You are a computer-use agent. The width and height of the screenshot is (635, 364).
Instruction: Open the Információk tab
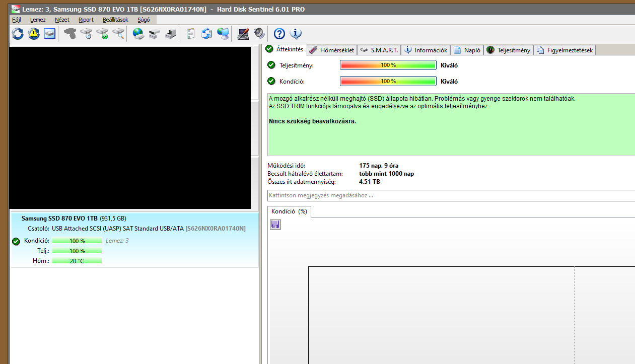tap(426, 50)
